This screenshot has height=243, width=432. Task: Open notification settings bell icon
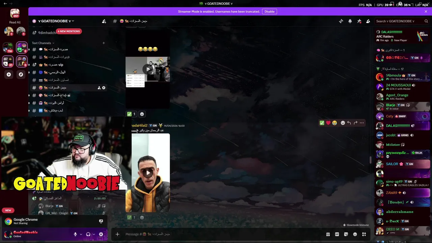click(x=350, y=21)
